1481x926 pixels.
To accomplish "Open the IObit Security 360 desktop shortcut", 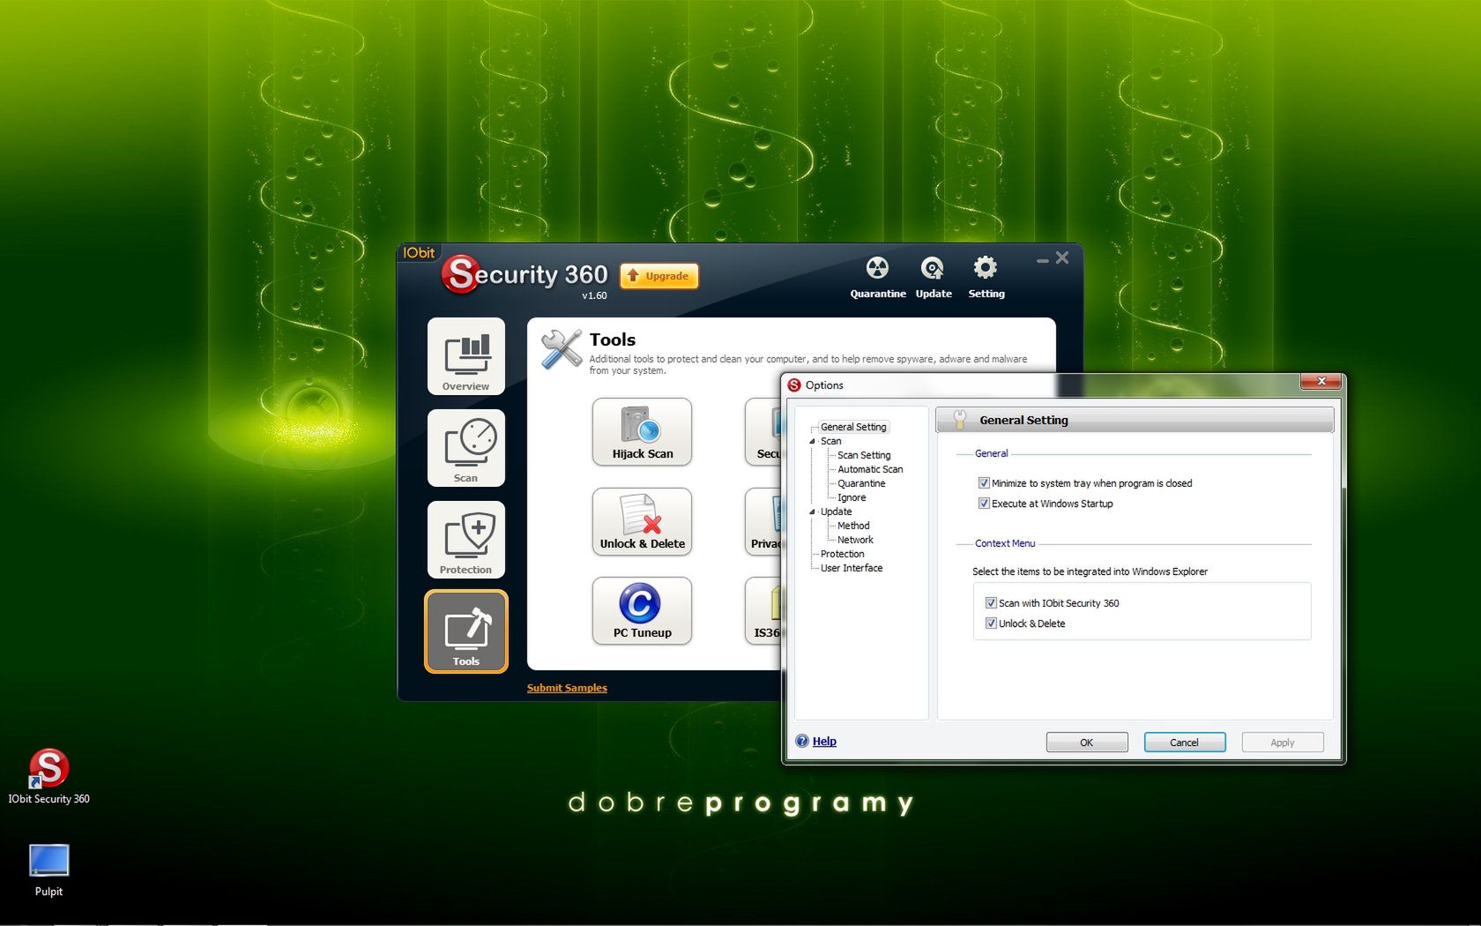I will coord(48,777).
